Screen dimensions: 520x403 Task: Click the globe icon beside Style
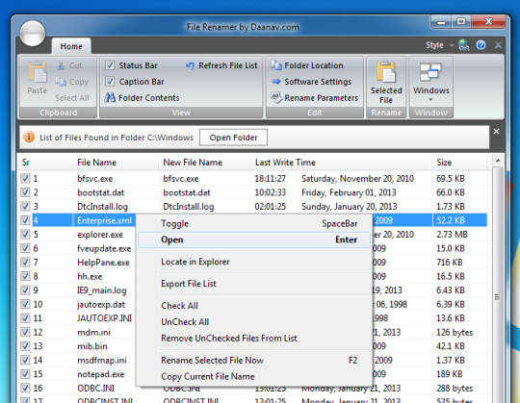pyautogui.click(x=464, y=45)
